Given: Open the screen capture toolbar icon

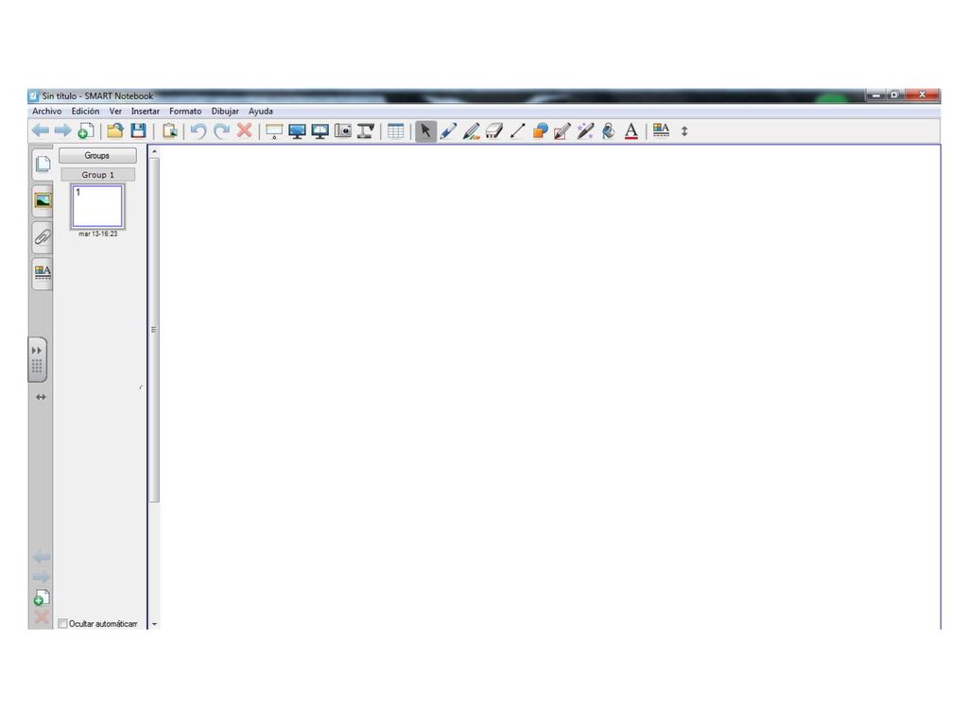Looking at the screenshot, I should pyautogui.click(x=342, y=130).
